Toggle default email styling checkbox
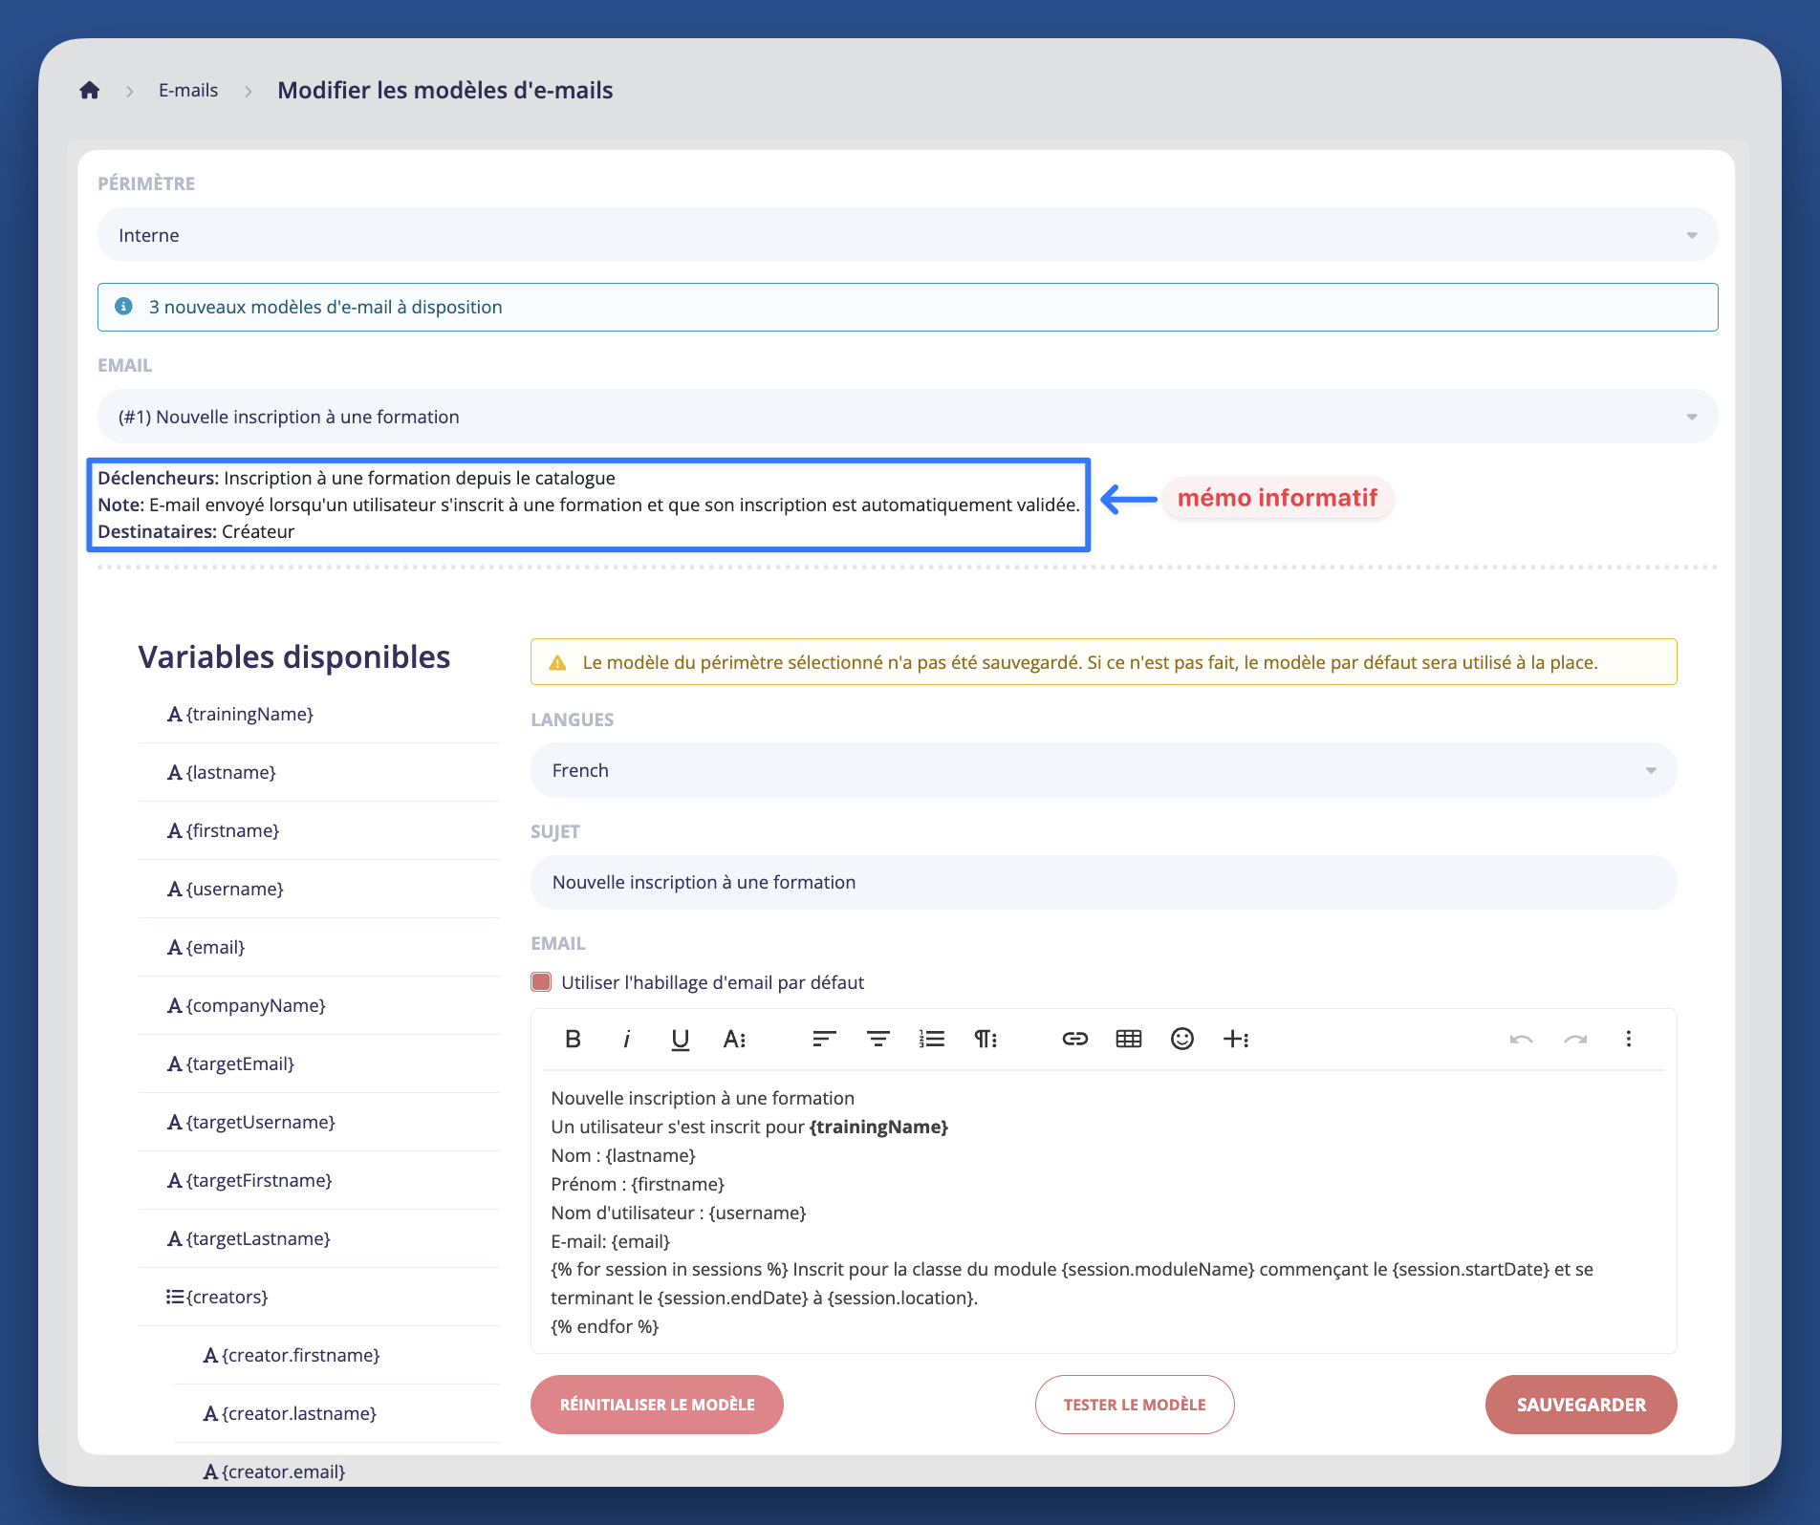This screenshot has width=1820, height=1525. 541,982
